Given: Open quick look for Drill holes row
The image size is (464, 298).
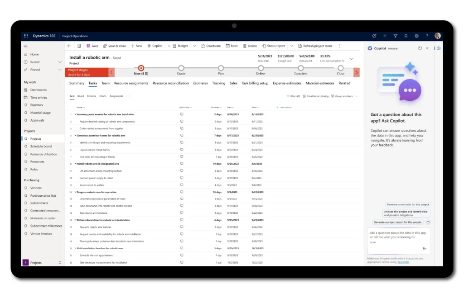Looking at the screenshot, I should coord(182,157).
